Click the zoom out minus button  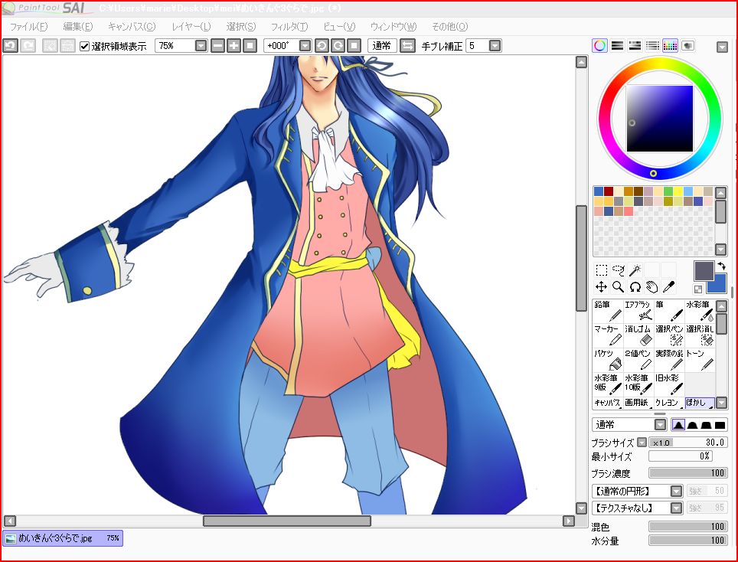pyautogui.click(x=217, y=46)
